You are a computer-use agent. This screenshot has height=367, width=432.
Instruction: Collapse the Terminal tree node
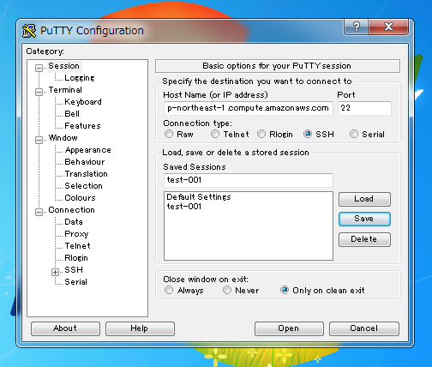coord(39,92)
